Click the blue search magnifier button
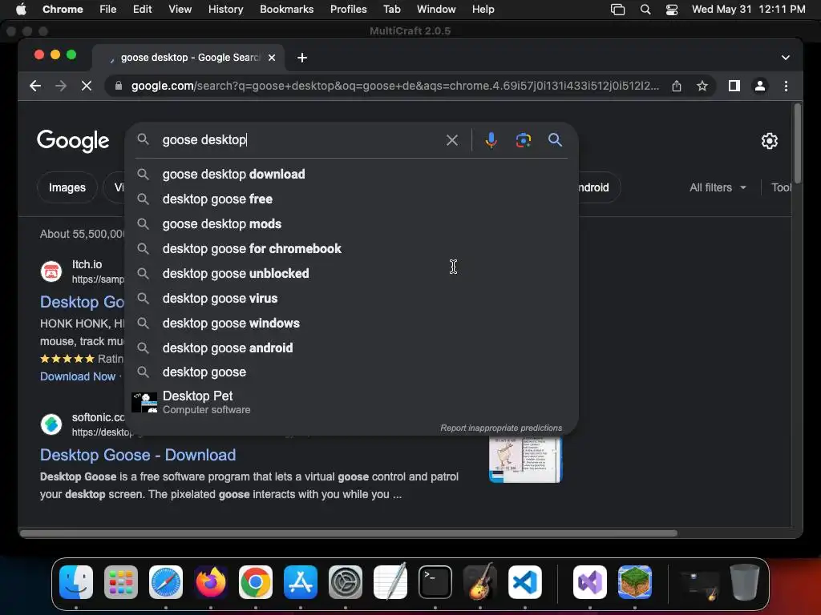The height and width of the screenshot is (615, 821). [x=555, y=139]
